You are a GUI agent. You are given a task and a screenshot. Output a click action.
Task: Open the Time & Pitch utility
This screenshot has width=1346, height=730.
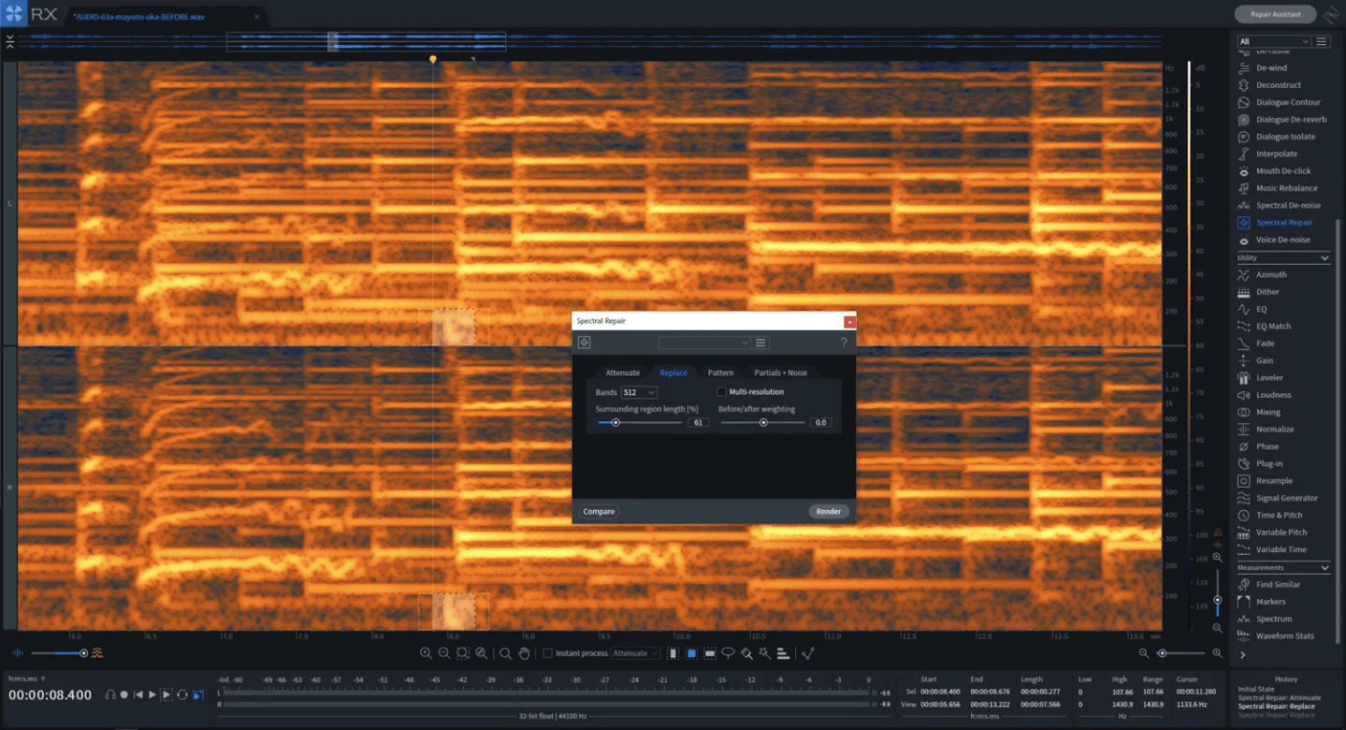(1279, 515)
